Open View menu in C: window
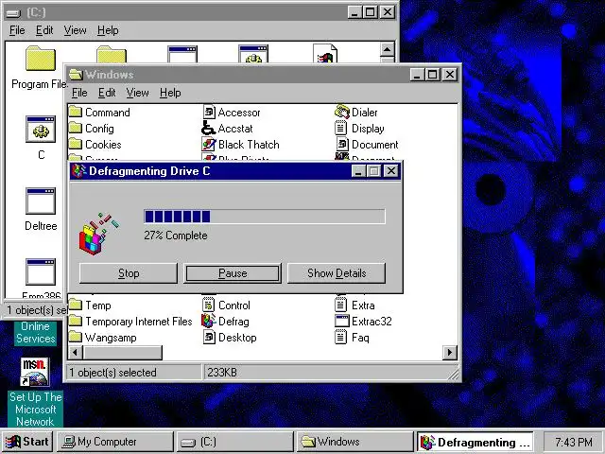 tap(75, 30)
